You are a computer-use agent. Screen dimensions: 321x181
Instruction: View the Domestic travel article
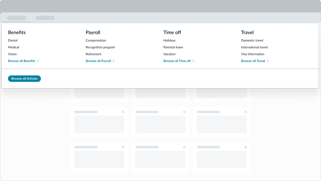(252, 40)
